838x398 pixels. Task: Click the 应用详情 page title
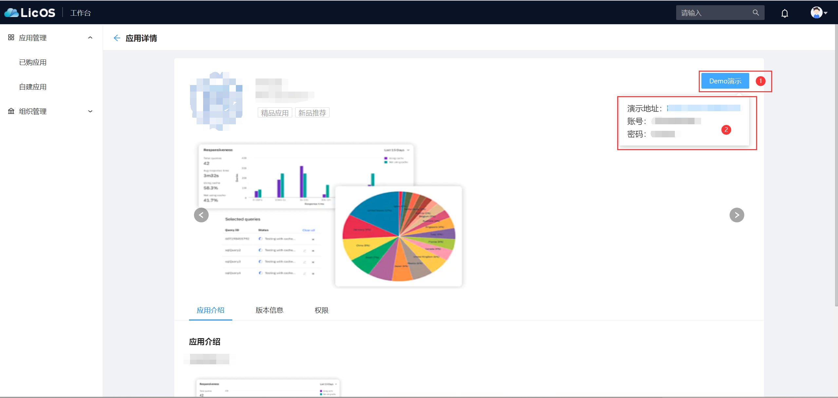click(142, 38)
